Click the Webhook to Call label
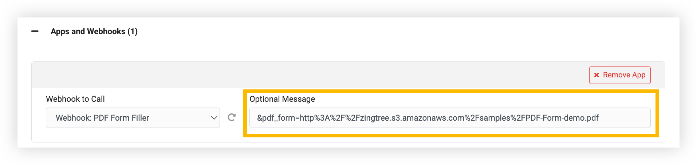 click(x=75, y=99)
